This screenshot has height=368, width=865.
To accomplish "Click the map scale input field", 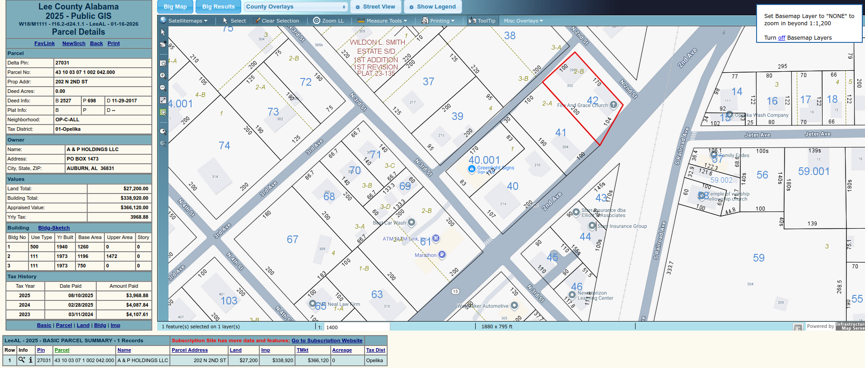I will click(x=356, y=327).
